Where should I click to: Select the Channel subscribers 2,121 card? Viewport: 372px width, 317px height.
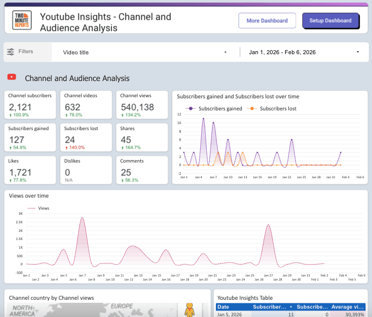(x=30, y=105)
